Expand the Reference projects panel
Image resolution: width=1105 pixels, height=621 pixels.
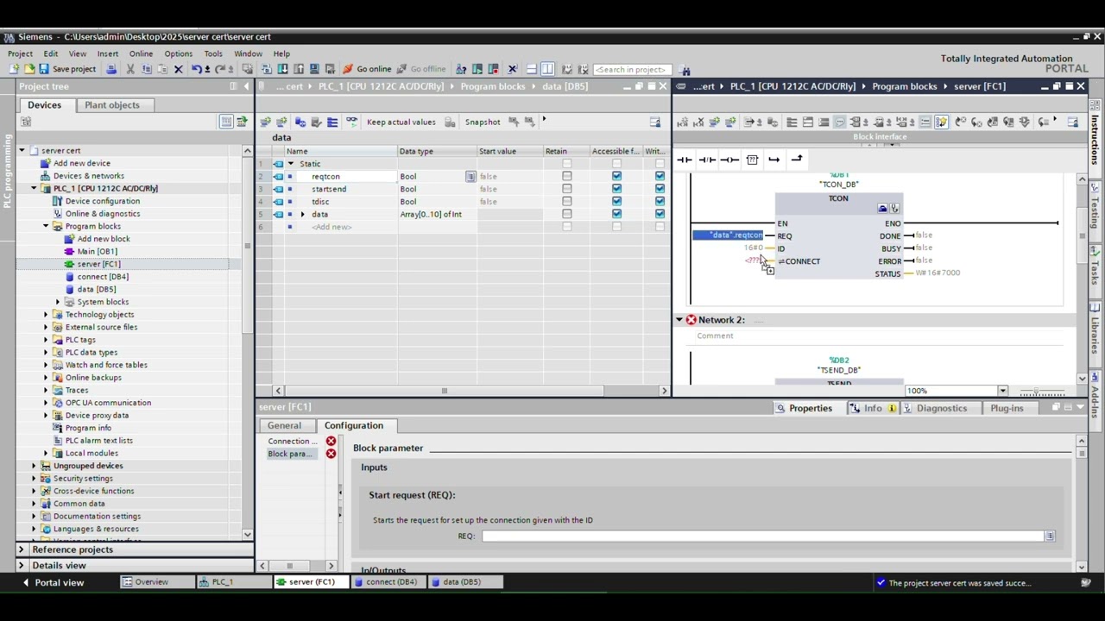(22, 549)
